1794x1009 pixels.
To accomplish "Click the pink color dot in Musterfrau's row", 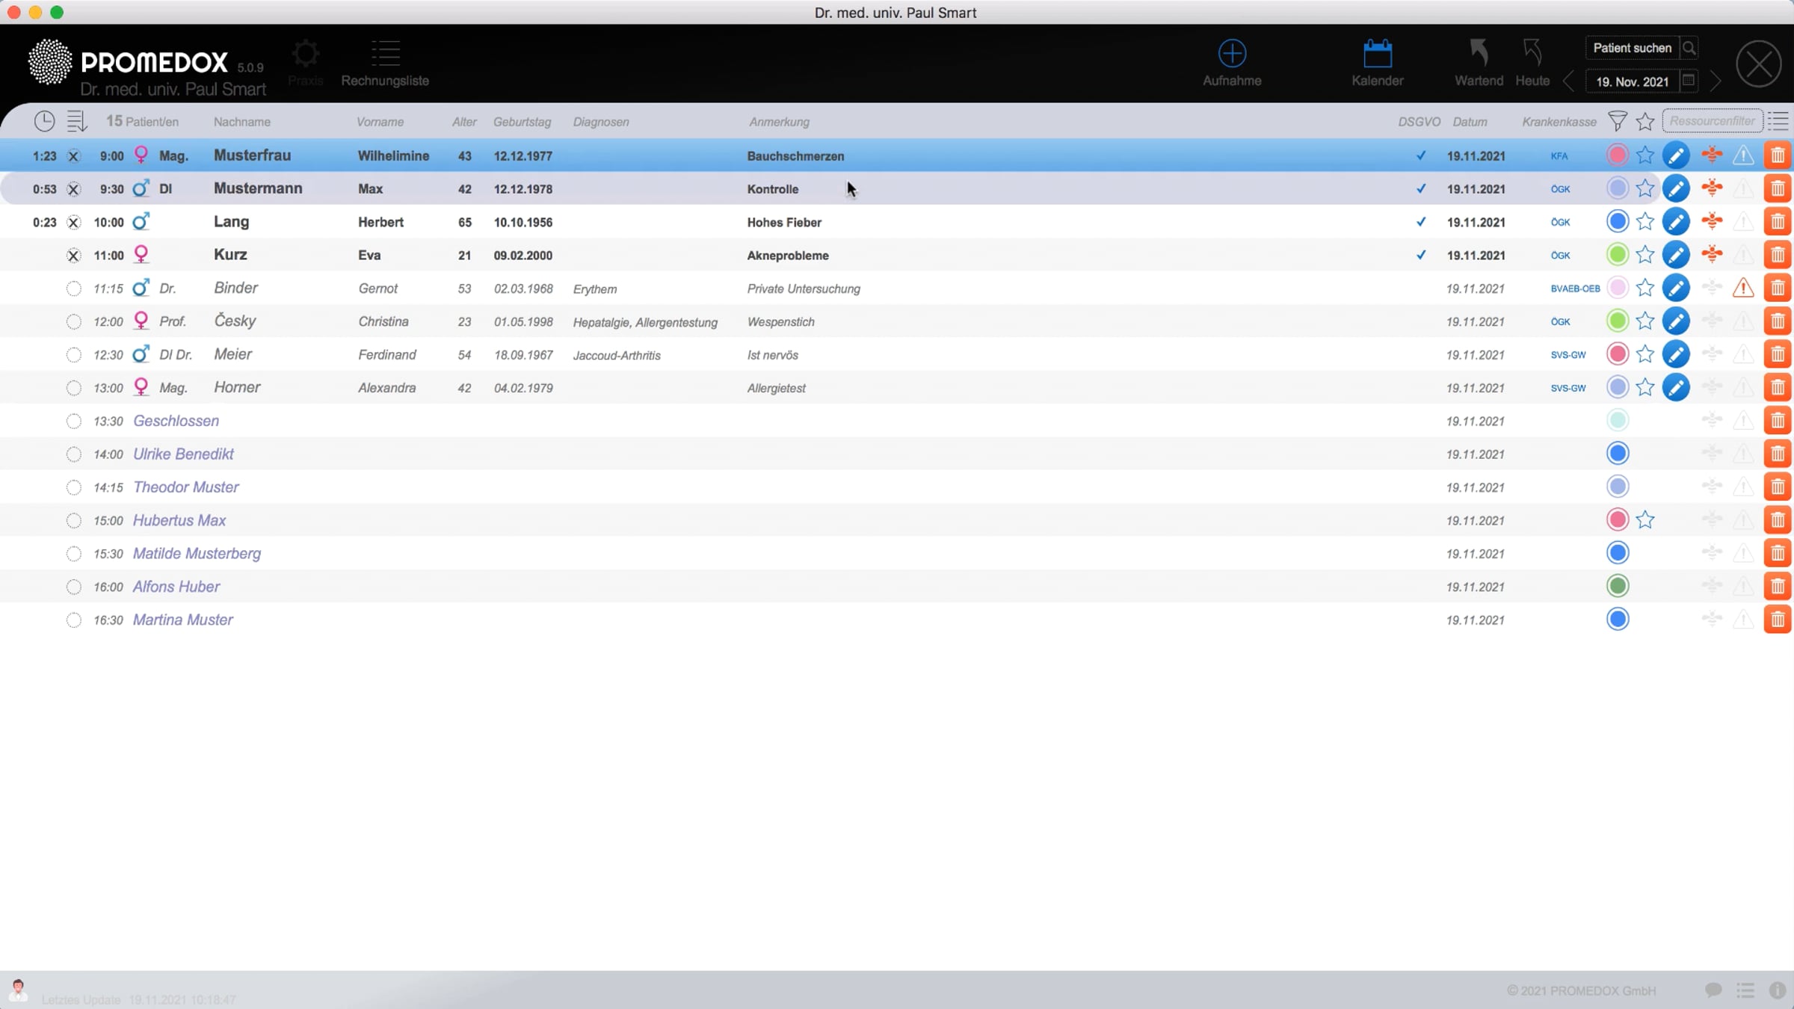I will 1617,155.
